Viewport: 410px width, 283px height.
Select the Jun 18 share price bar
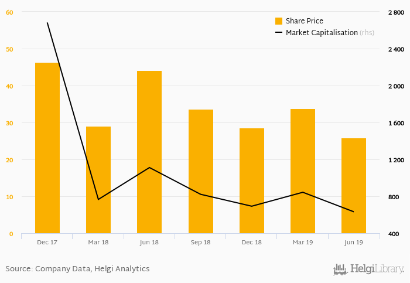[149, 152]
